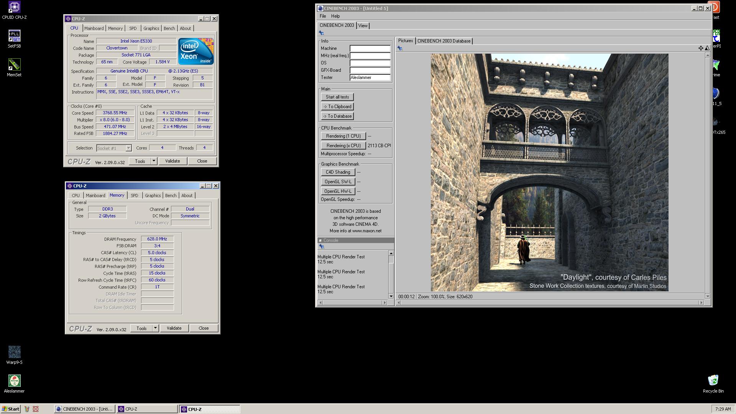Image resolution: width=736 pixels, height=414 pixels.
Task: Open the CPUID CPU-Z desktop shortcut
Action: point(14,10)
